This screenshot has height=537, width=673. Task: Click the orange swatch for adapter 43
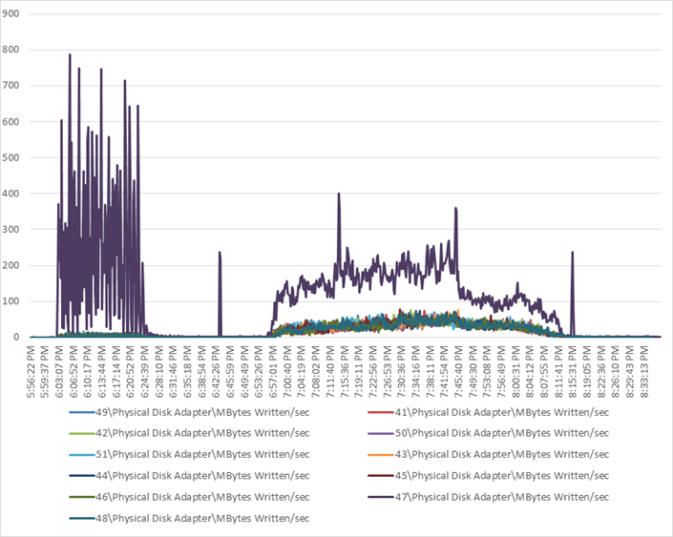pos(381,455)
